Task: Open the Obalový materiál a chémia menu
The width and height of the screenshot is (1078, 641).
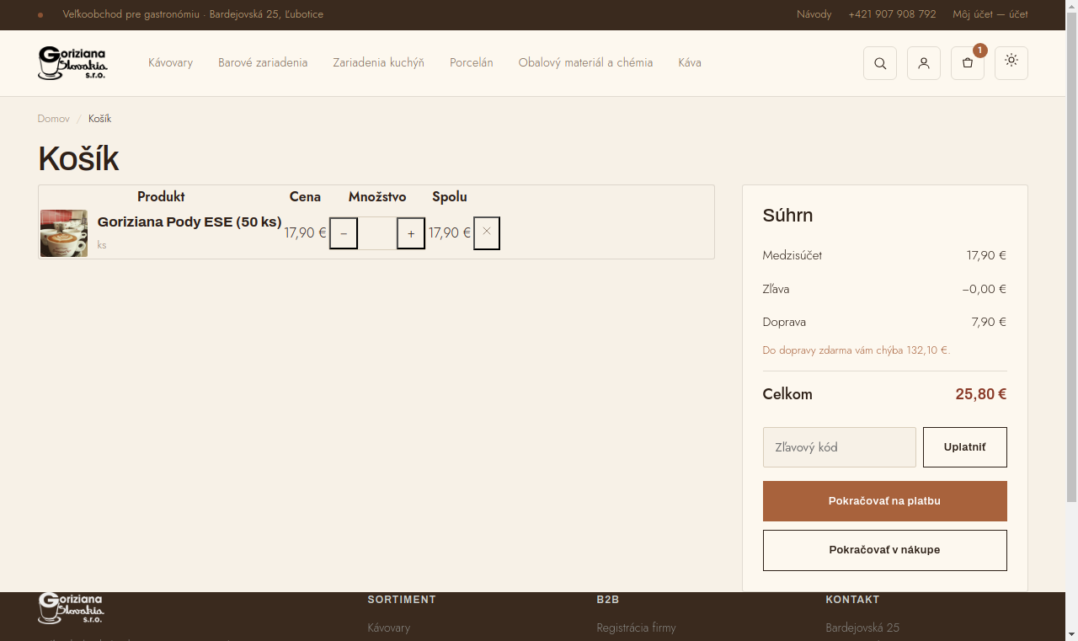Action: tap(585, 63)
